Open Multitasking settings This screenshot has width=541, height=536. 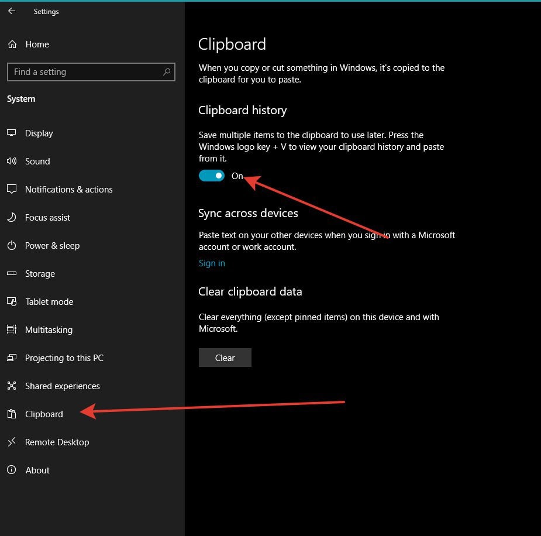(49, 329)
